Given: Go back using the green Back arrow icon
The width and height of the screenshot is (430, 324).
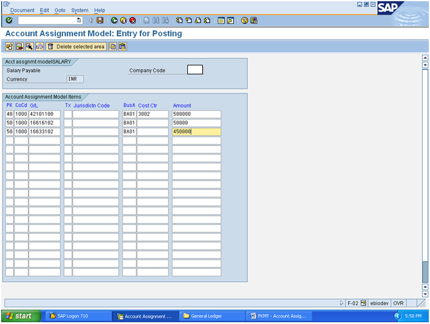Looking at the screenshot, I should [x=114, y=20].
